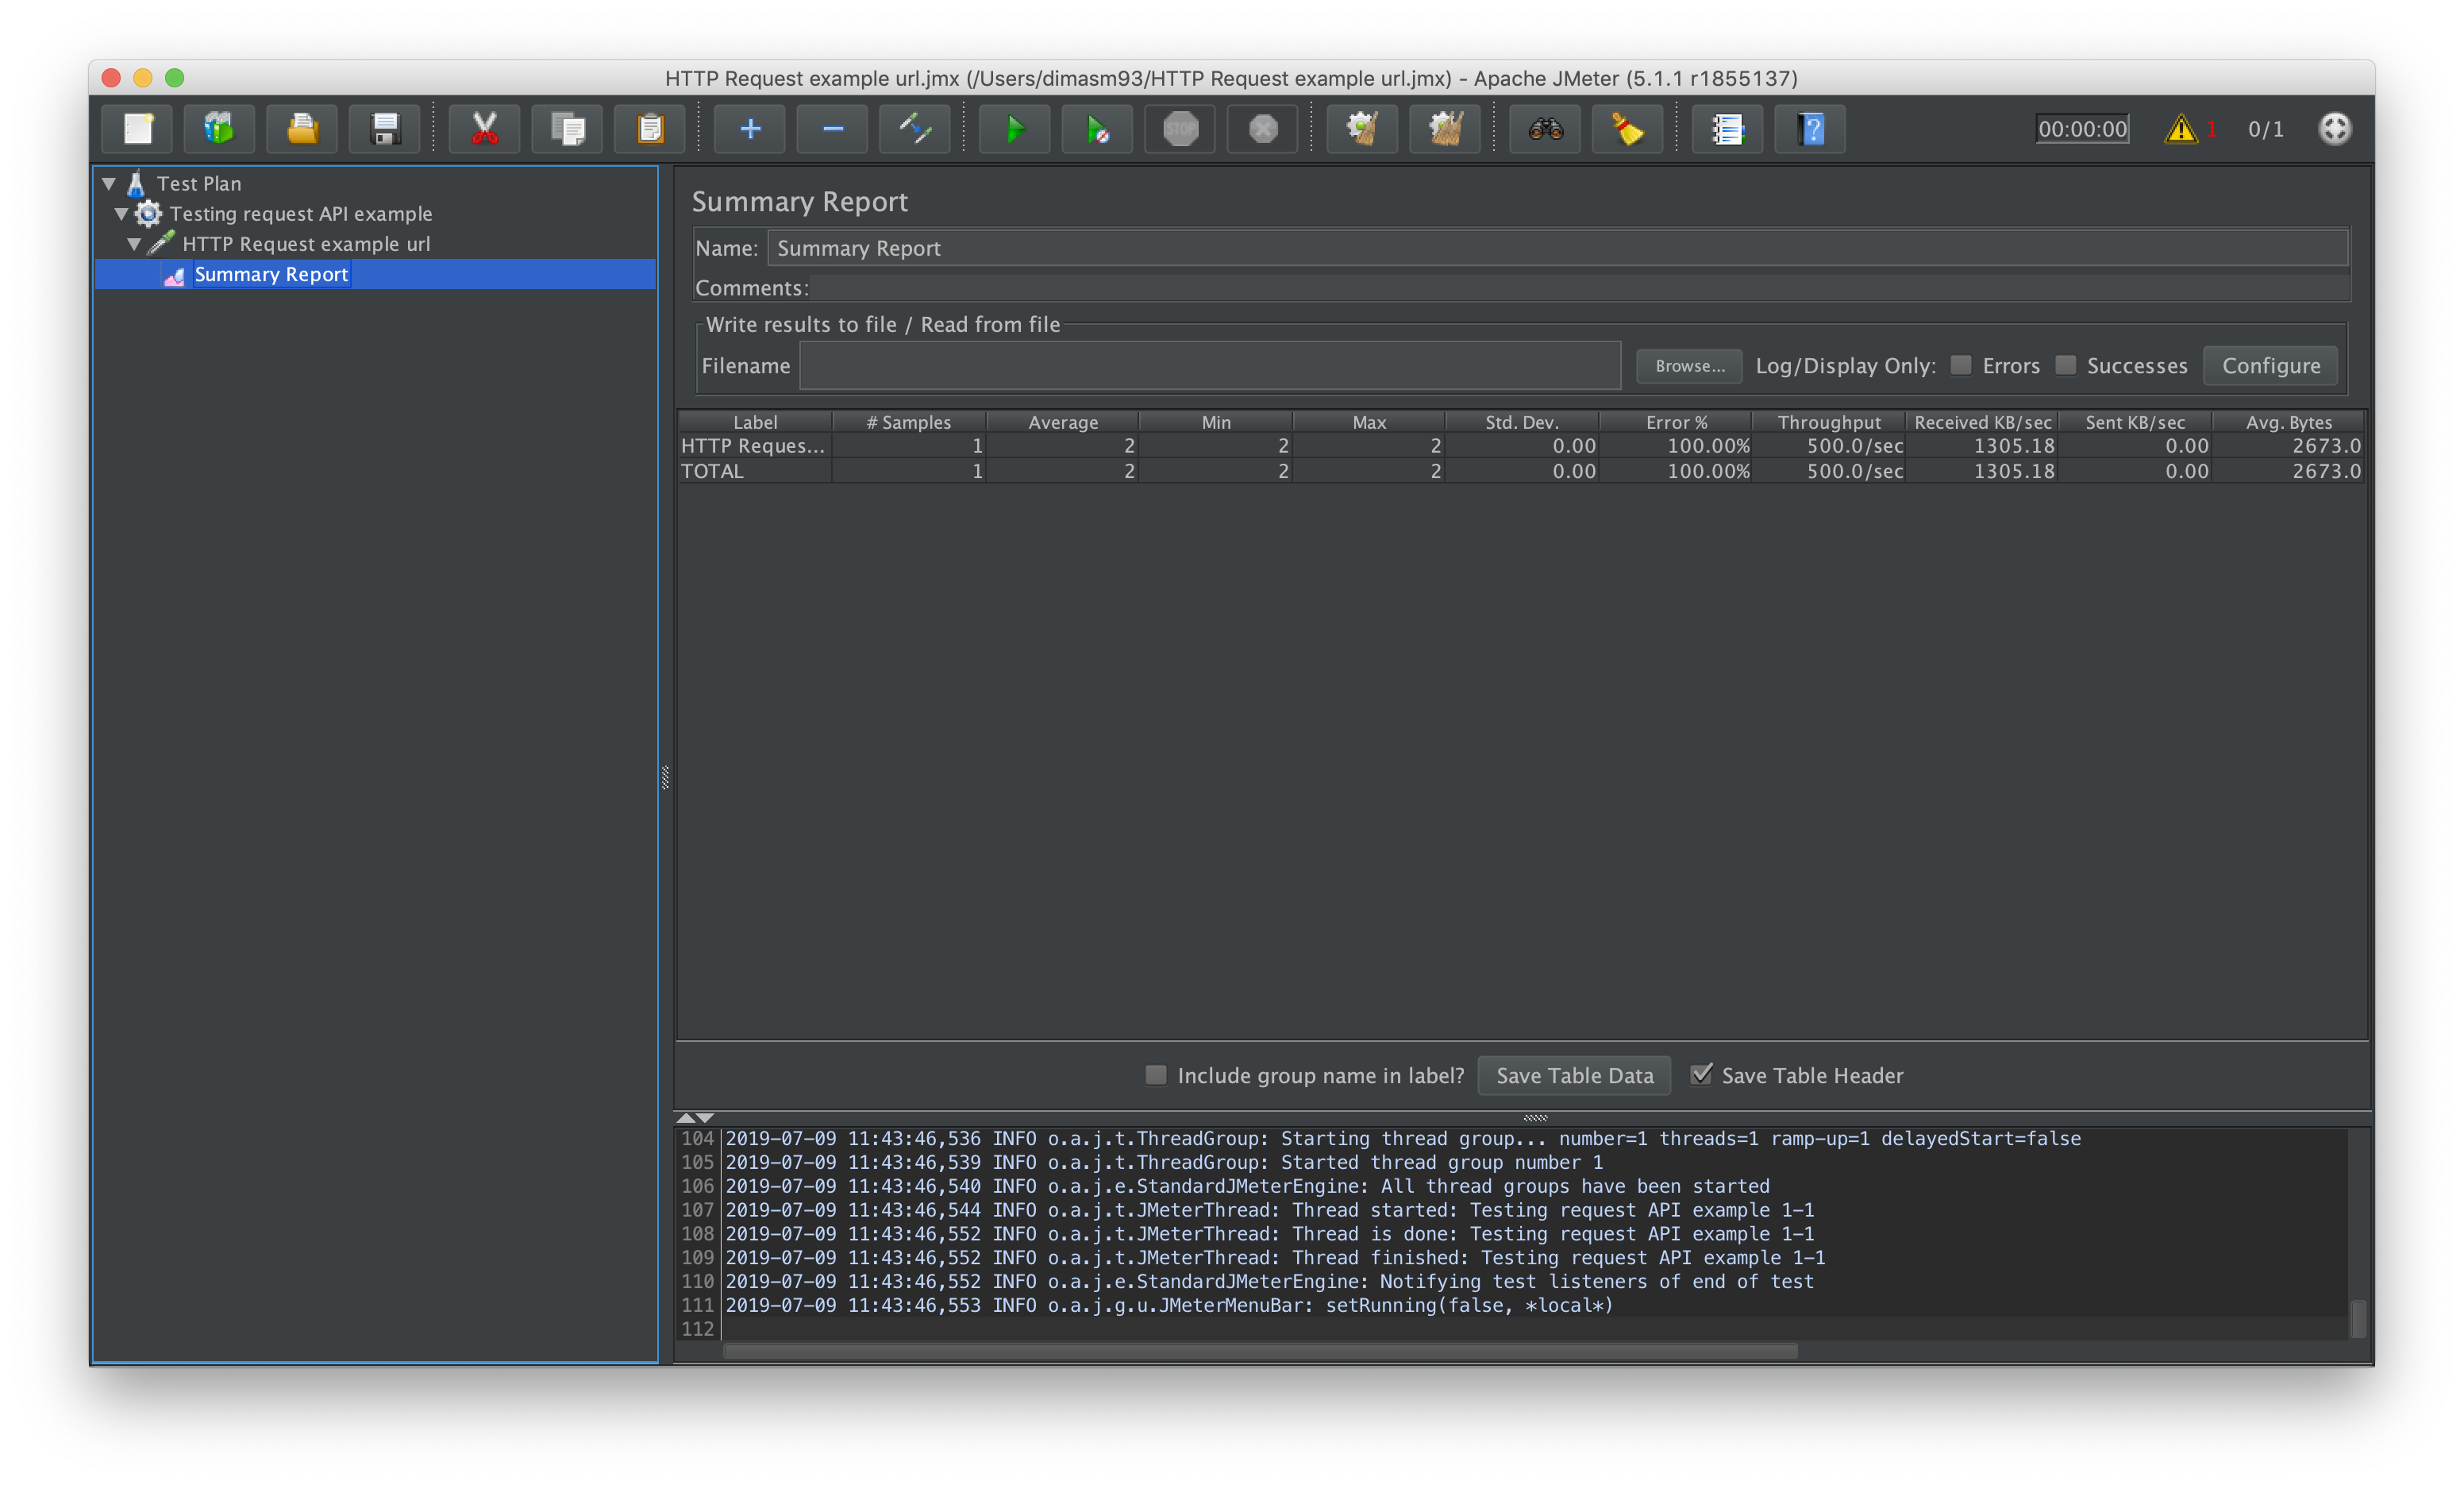
Task: Click the Max column header
Action: 1369,422
